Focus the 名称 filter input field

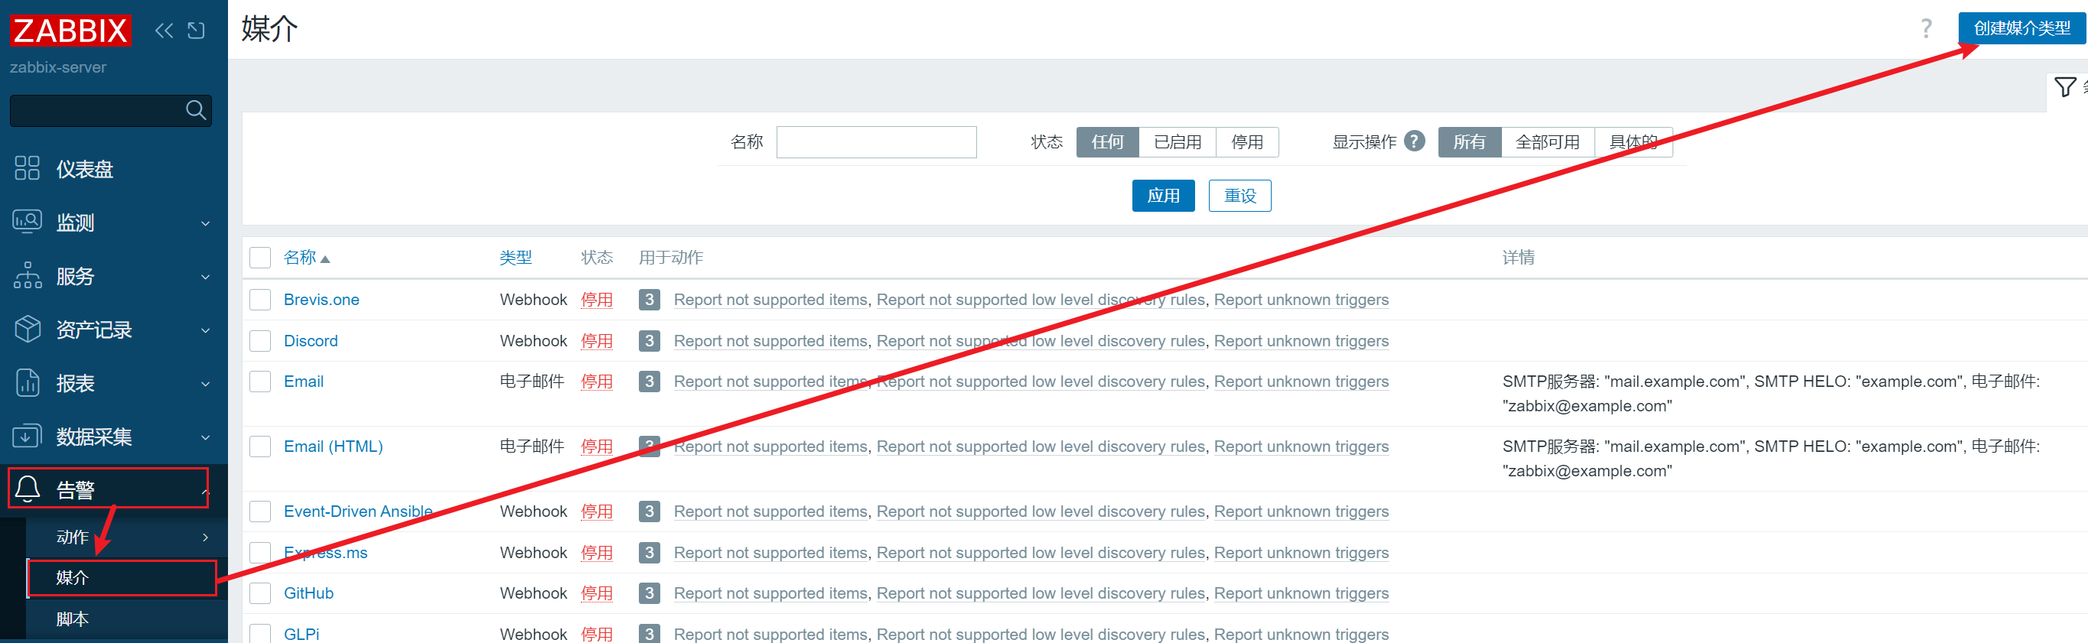point(876,142)
